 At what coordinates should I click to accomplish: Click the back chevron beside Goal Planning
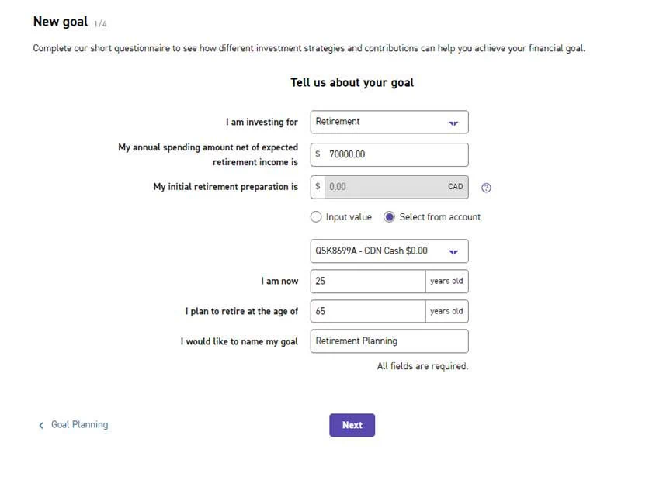point(41,426)
